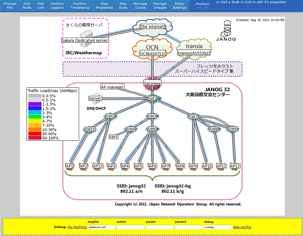The height and width of the screenshot is (236, 303).
Task: Select the SW1 switch node
Action: pos(152,98)
